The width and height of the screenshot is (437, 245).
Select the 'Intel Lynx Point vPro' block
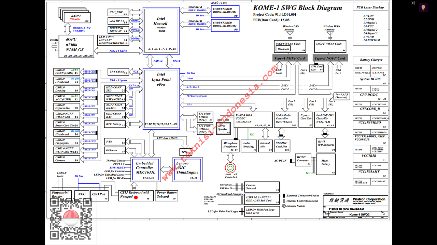tap(161, 98)
